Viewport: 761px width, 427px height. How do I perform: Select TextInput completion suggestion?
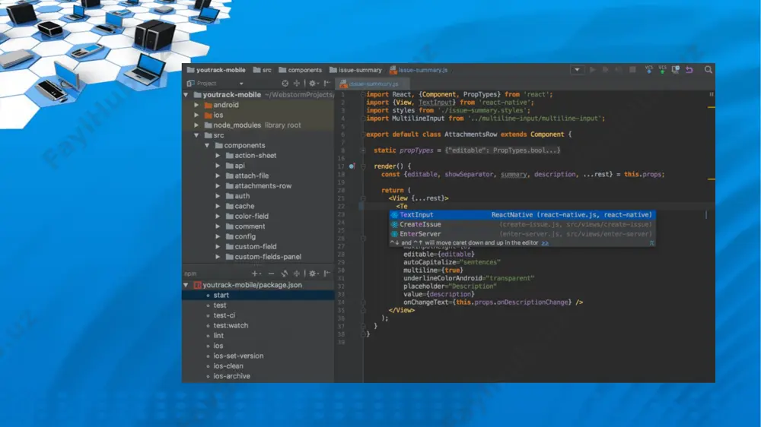click(x=522, y=215)
